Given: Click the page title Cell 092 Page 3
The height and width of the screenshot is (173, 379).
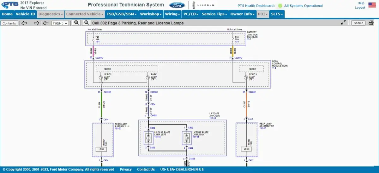Looking at the screenshot, I should [138, 23].
